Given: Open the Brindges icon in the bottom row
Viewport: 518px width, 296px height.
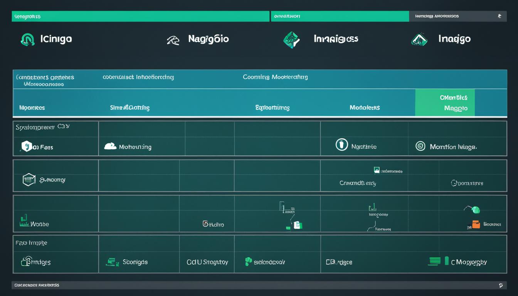Looking at the screenshot, I should pos(26,262).
